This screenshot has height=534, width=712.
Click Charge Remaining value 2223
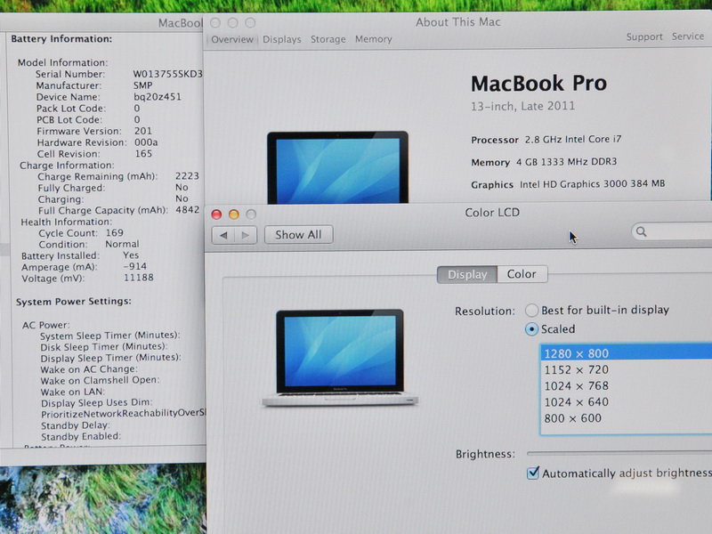click(187, 176)
